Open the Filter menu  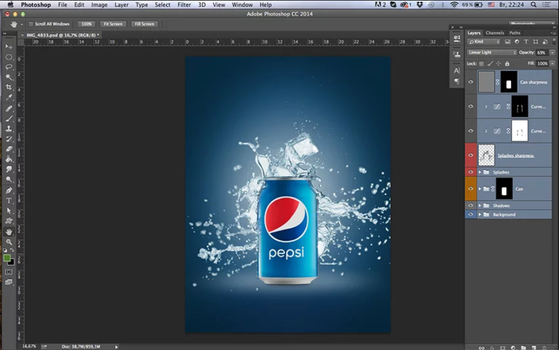pyautogui.click(x=184, y=5)
